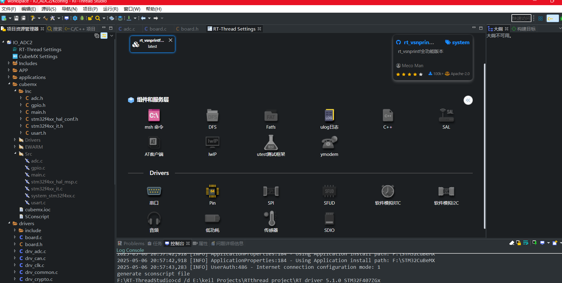This screenshot has width=562, height=283.
Task: Select the utest测试框架 flask icon
Action: pos(271,142)
